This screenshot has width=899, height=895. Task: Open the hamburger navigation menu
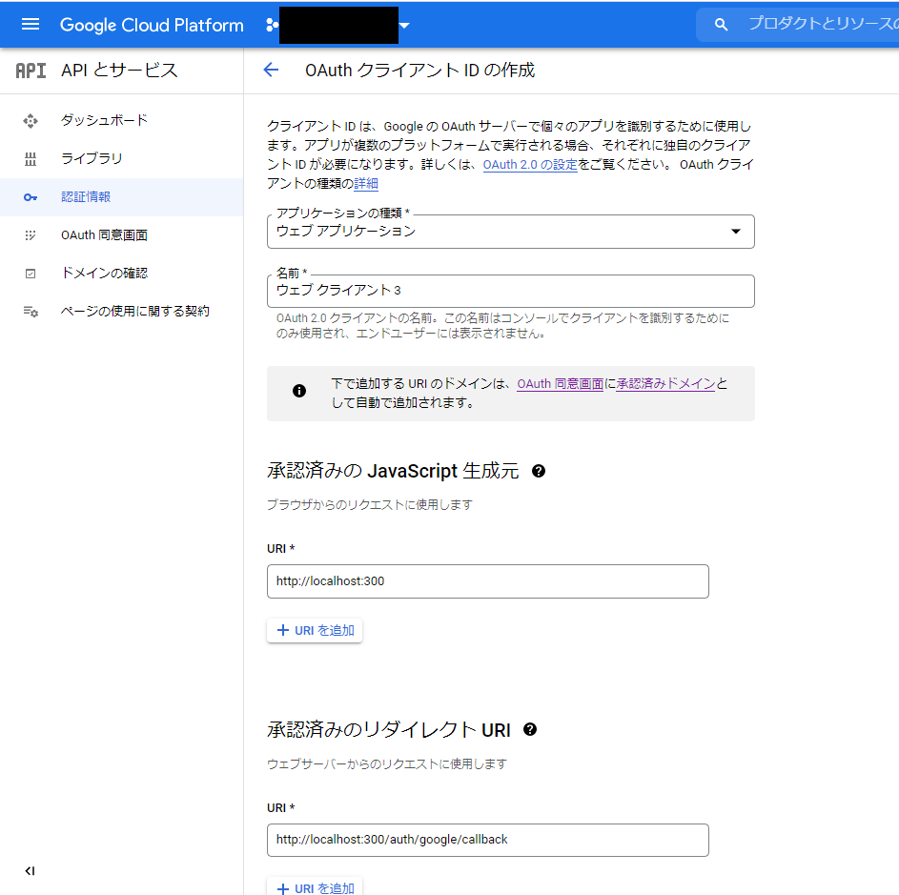coord(31,24)
